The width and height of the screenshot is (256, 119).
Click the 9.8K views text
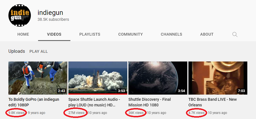click(x=17, y=113)
